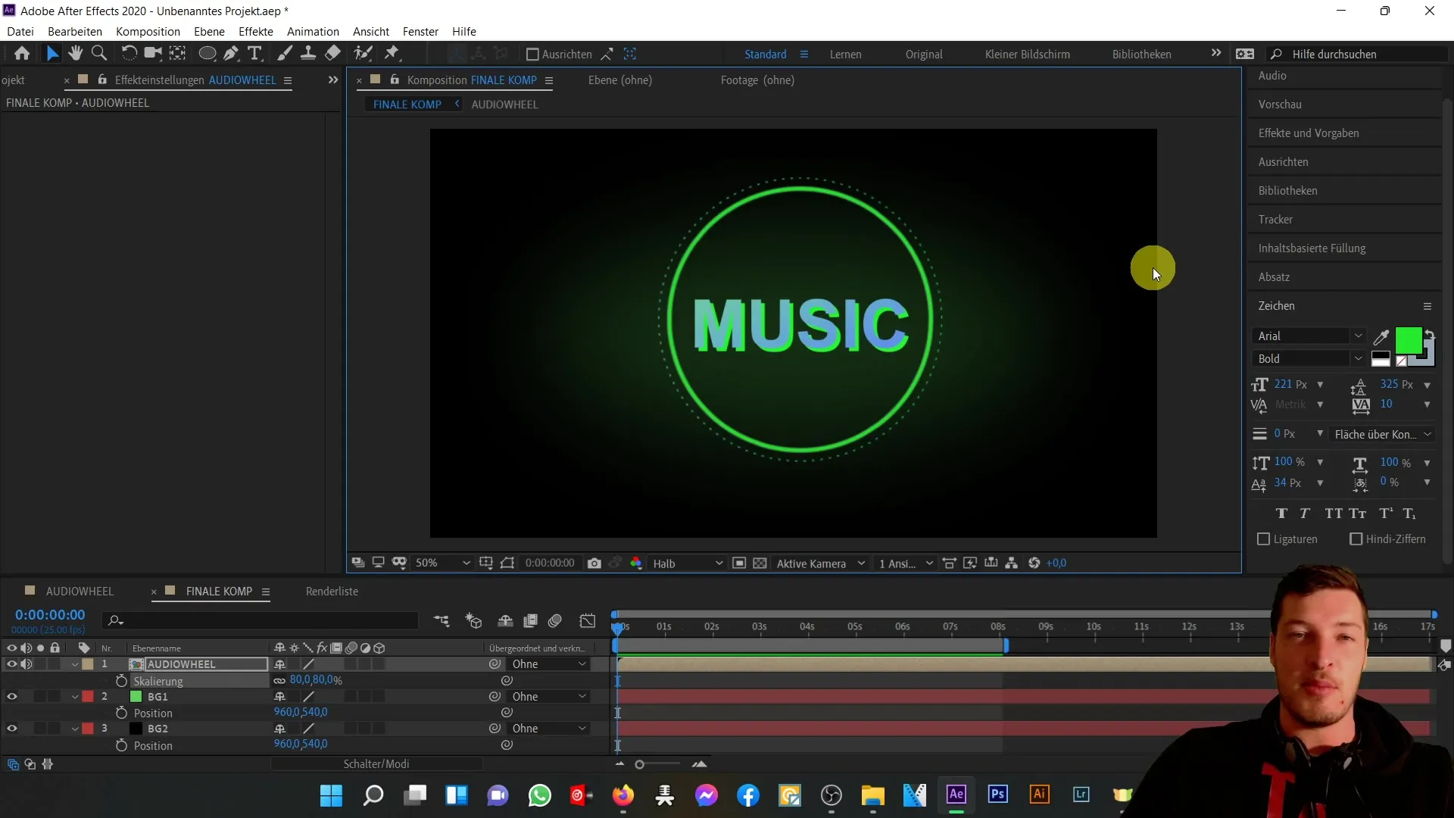This screenshot has height=818, width=1454.
Task: Open BG1 parent Ohne dropdown
Action: click(x=549, y=697)
